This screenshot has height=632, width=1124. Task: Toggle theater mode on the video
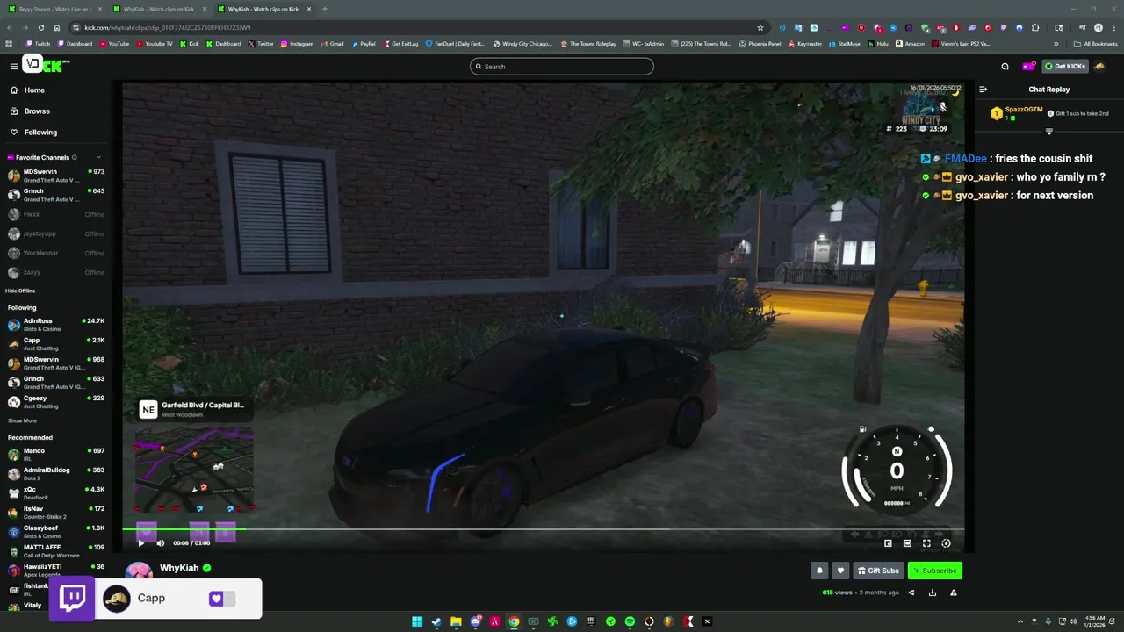pos(907,543)
